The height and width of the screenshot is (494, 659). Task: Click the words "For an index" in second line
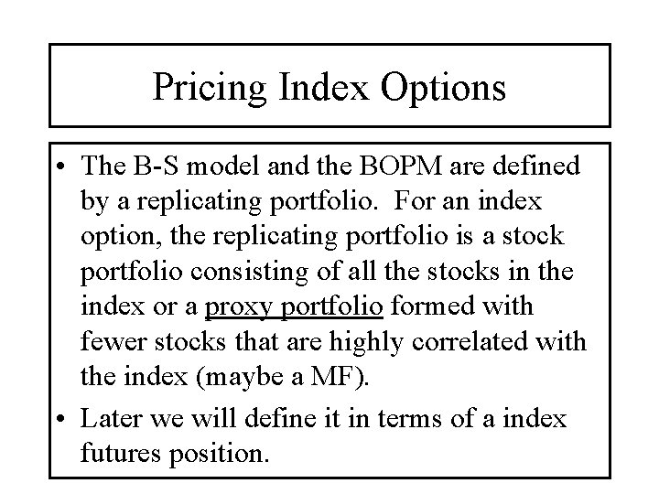[469, 200]
